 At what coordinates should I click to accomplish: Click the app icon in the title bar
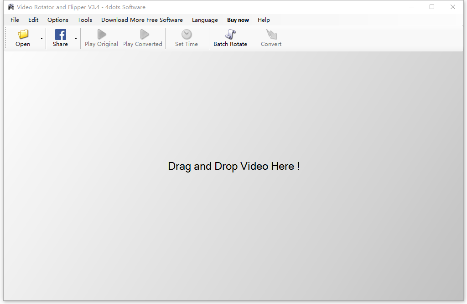(11, 7)
